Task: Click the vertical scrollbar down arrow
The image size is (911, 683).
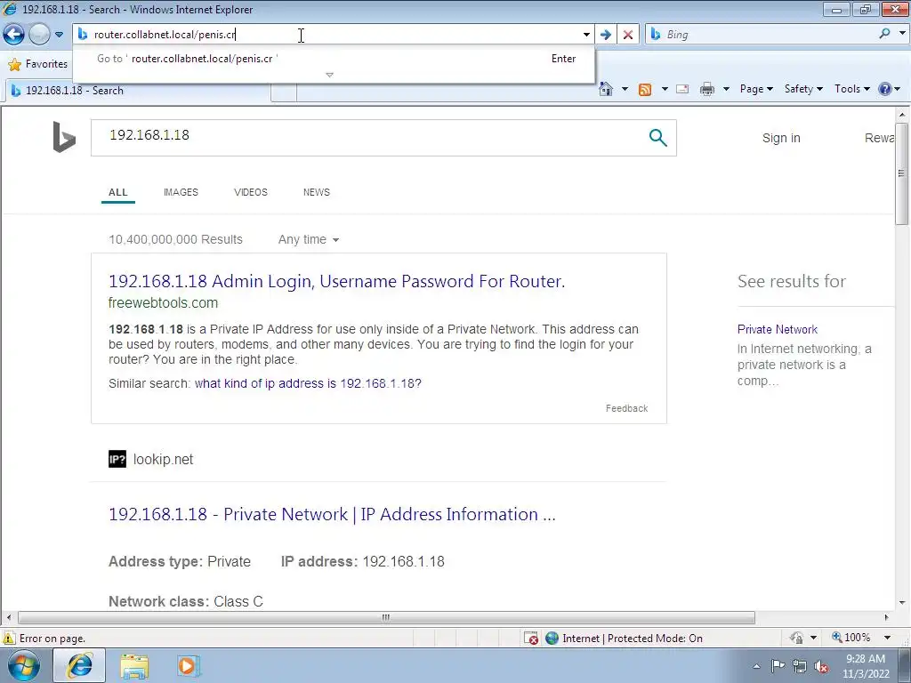Action: [902, 603]
